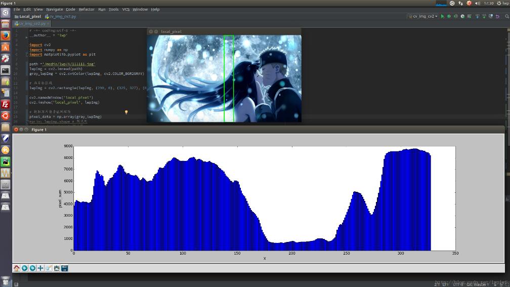Click the bar chart plot area
510x287 pixels.
click(x=265, y=198)
